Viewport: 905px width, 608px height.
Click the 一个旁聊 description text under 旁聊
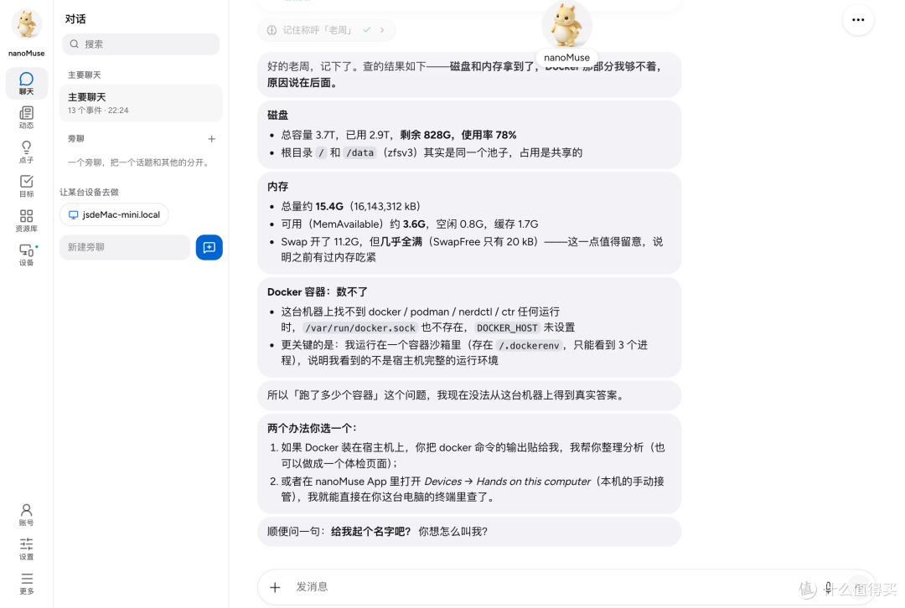pyautogui.click(x=140, y=162)
